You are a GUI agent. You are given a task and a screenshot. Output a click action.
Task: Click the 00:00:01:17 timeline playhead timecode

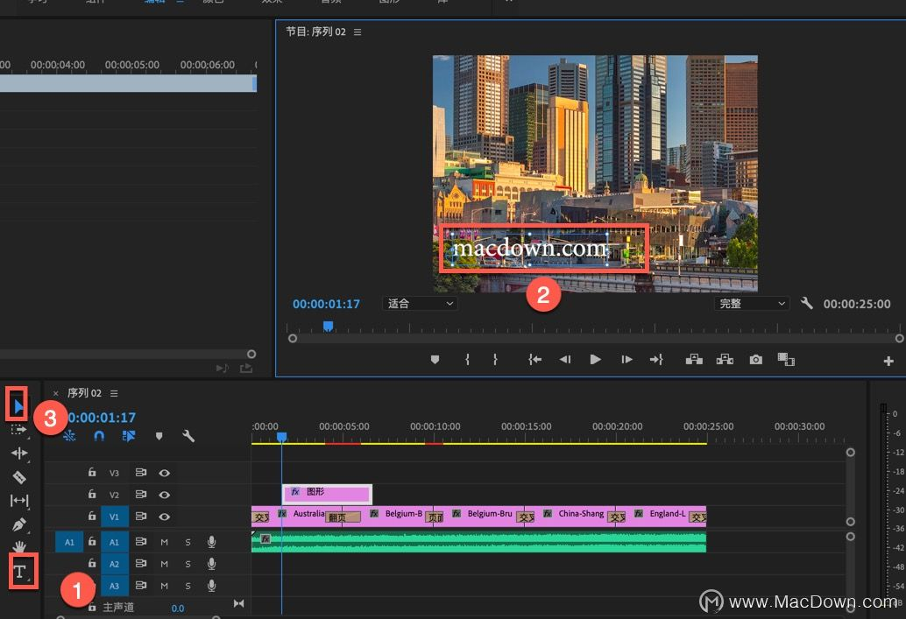point(102,418)
